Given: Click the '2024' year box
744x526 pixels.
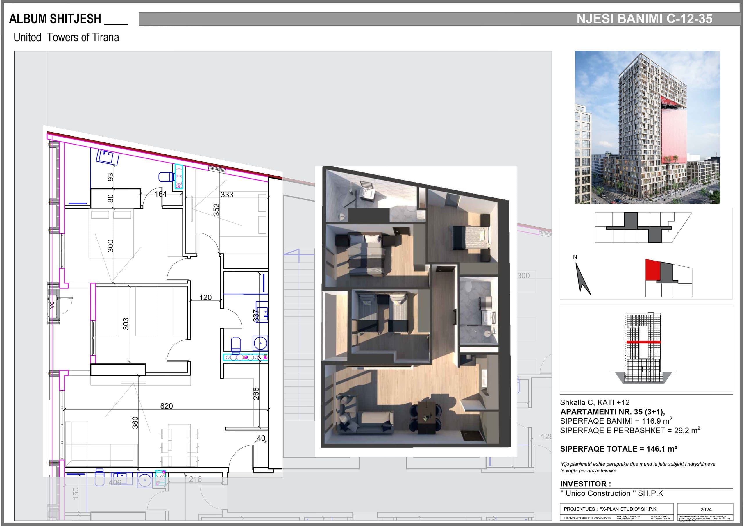Looking at the screenshot, I should coord(706,510).
